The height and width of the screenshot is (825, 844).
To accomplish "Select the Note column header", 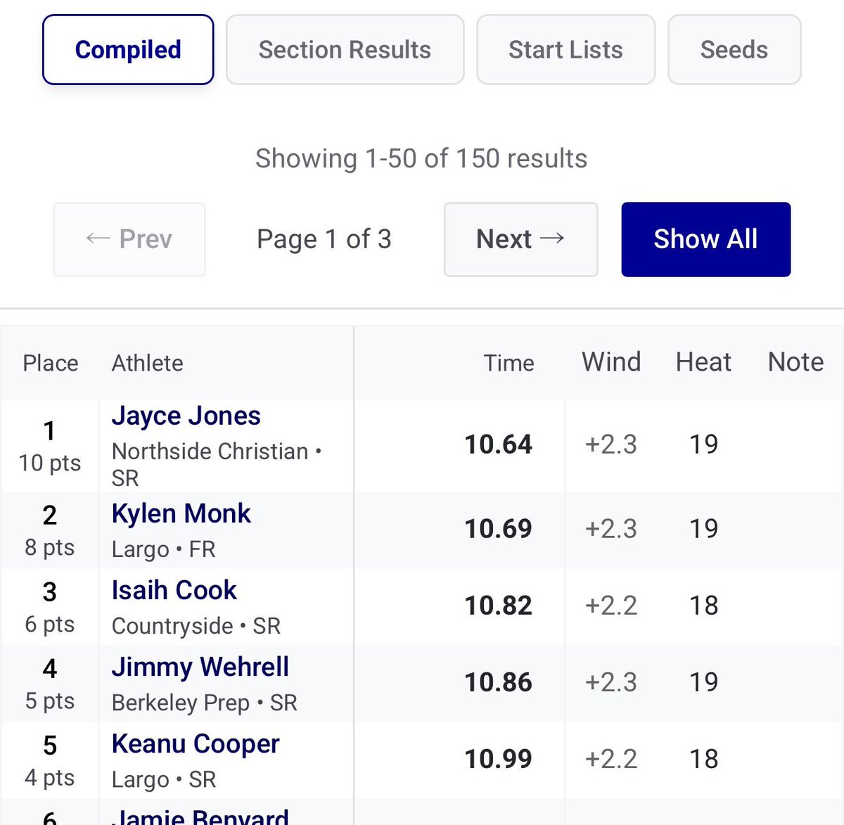I will [795, 362].
